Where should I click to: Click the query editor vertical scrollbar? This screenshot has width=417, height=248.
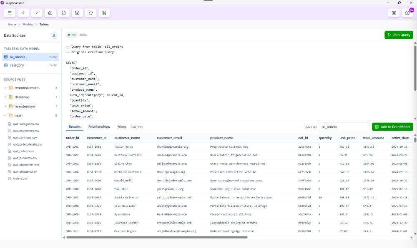pos(415,68)
